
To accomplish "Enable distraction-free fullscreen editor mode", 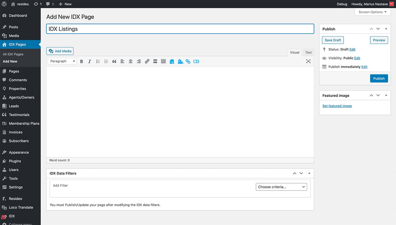I will [x=308, y=61].
